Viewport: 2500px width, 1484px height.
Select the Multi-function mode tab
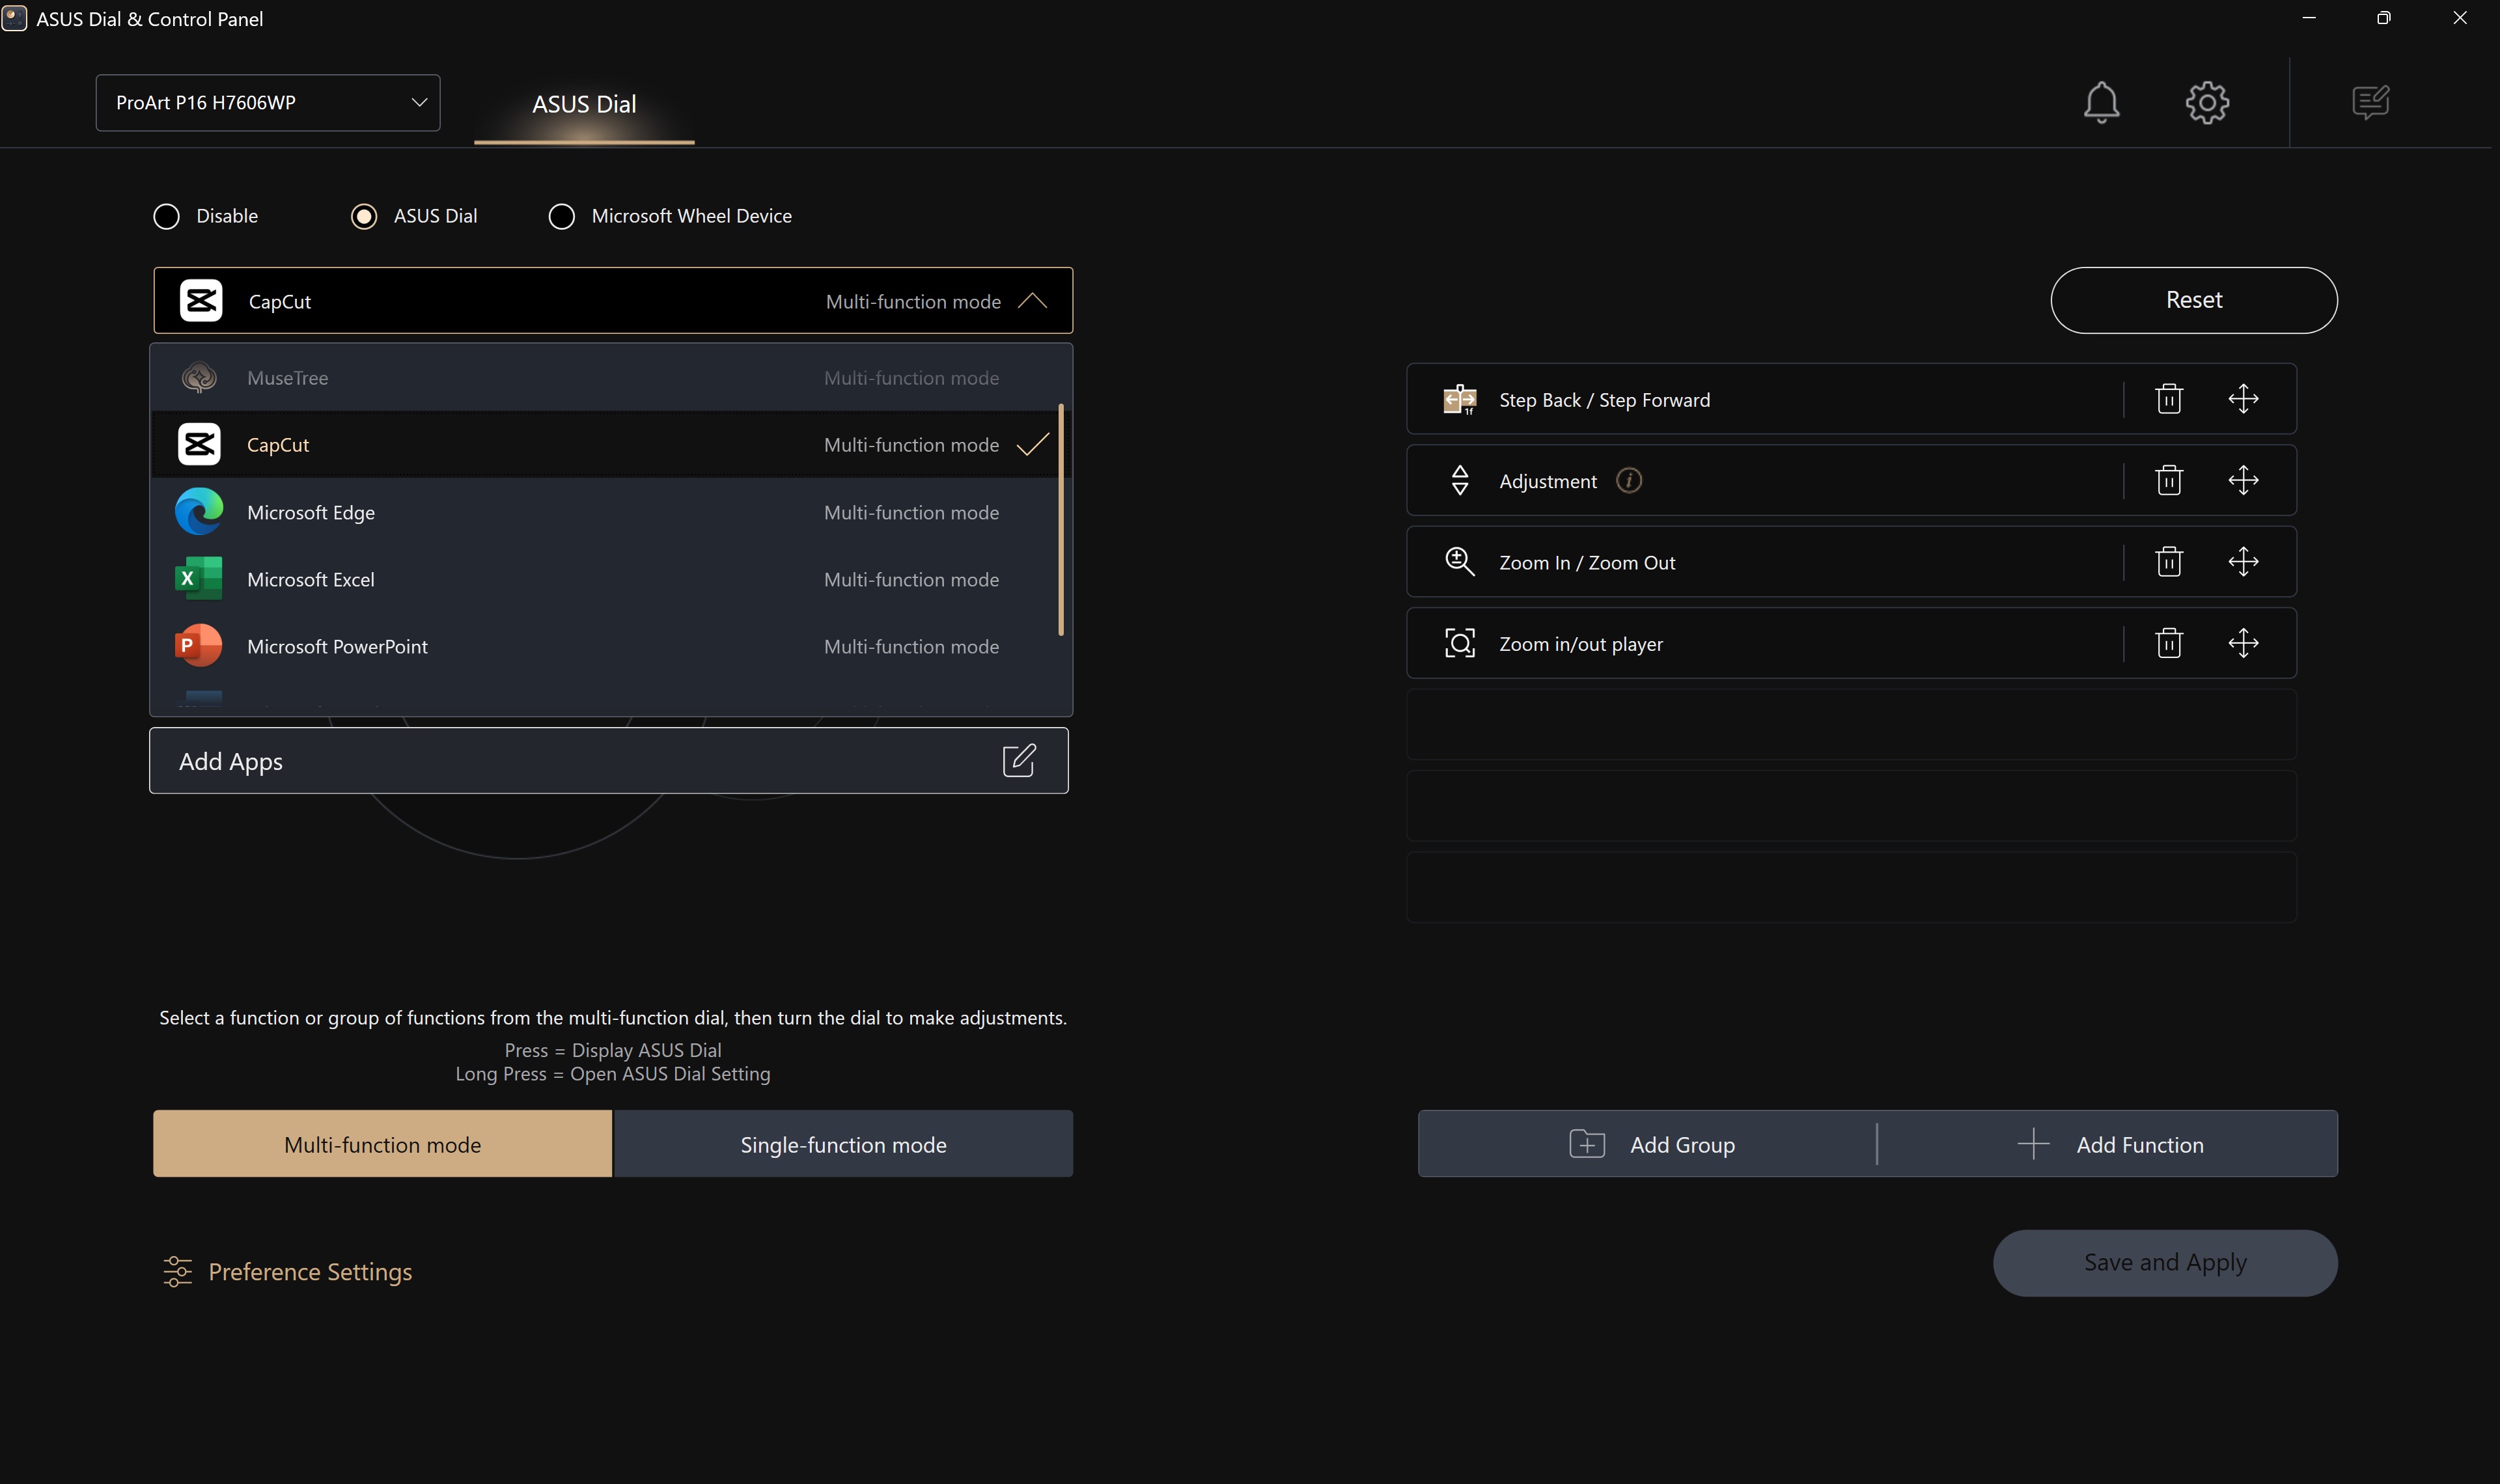pyautogui.click(x=382, y=1144)
